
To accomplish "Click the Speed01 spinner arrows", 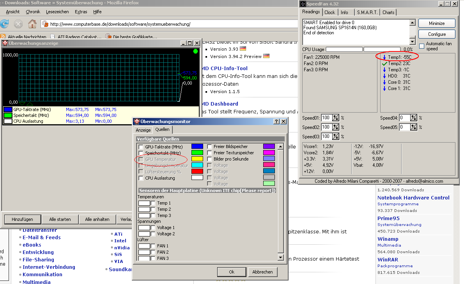I will tap(336, 118).
